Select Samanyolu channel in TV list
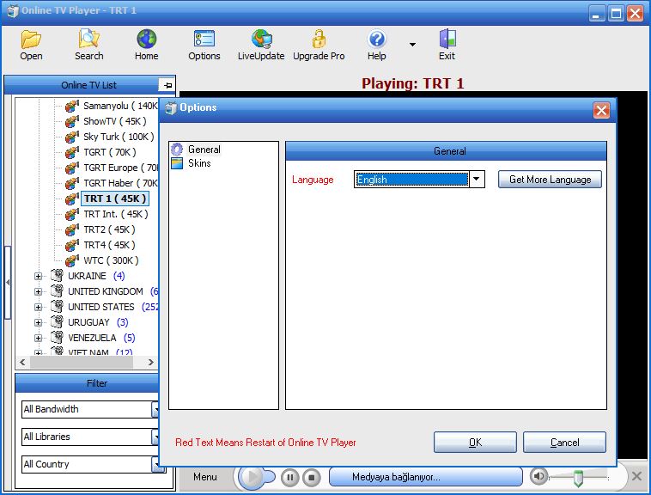Viewport: 651px width, 495px height. tap(120, 106)
